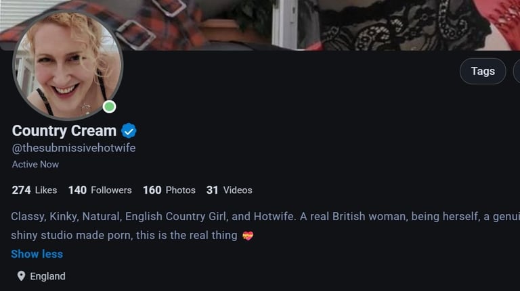Click the green online status dot
The height and width of the screenshot is (291, 520).
pos(109,107)
